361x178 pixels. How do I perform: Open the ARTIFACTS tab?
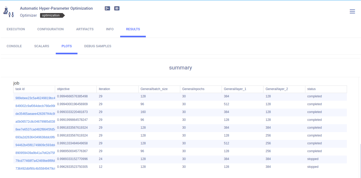click(x=85, y=29)
